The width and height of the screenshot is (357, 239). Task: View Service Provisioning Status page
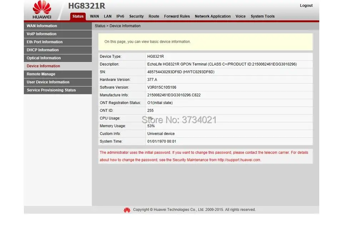[58, 90]
